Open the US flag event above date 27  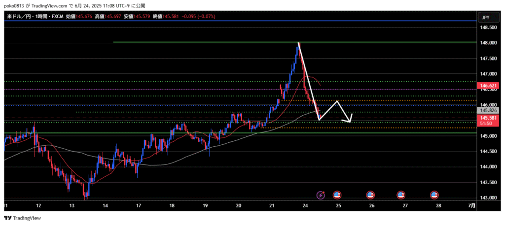pos(401,195)
